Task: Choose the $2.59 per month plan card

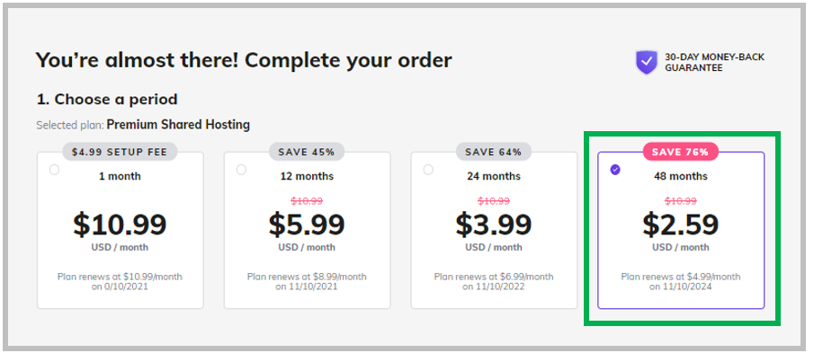Action: 681,230
